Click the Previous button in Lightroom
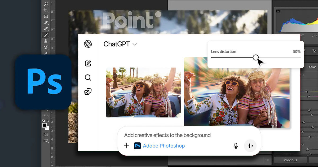The height and width of the screenshot is (167, 318). [x=290, y=160]
